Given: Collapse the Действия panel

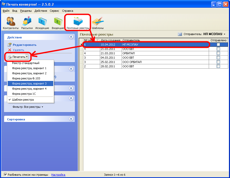Looking at the screenshot, I should coord(71,37).
